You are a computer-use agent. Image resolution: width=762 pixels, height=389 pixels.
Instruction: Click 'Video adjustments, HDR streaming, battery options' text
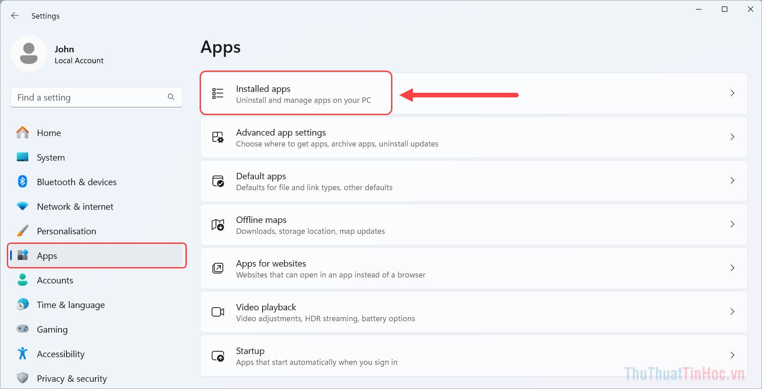click(x=325, y=318)
